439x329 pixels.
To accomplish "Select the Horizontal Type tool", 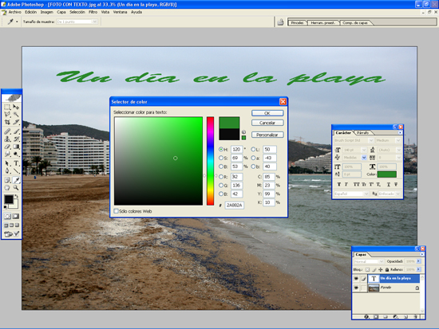I will pos(16,163).
